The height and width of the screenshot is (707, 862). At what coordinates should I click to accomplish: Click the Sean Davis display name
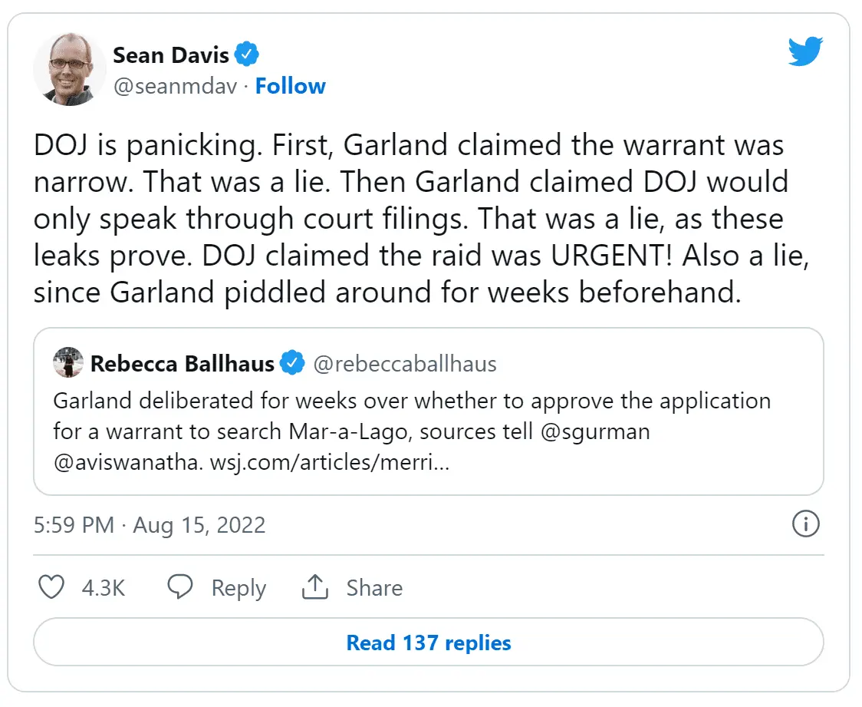coord(169,55)
